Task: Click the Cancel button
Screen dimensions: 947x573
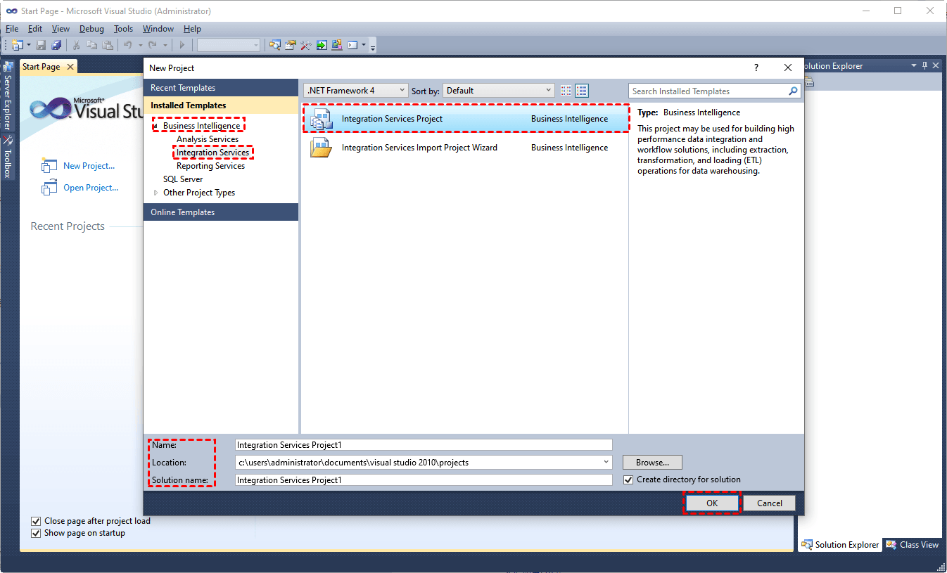Action: point(770,503)
